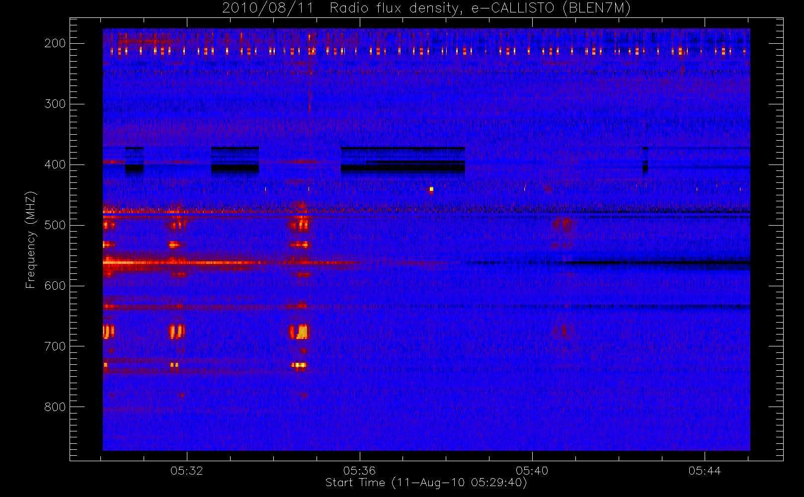Click the 700 frequency tick label
804x497 pixels.
tap(55, 346)
